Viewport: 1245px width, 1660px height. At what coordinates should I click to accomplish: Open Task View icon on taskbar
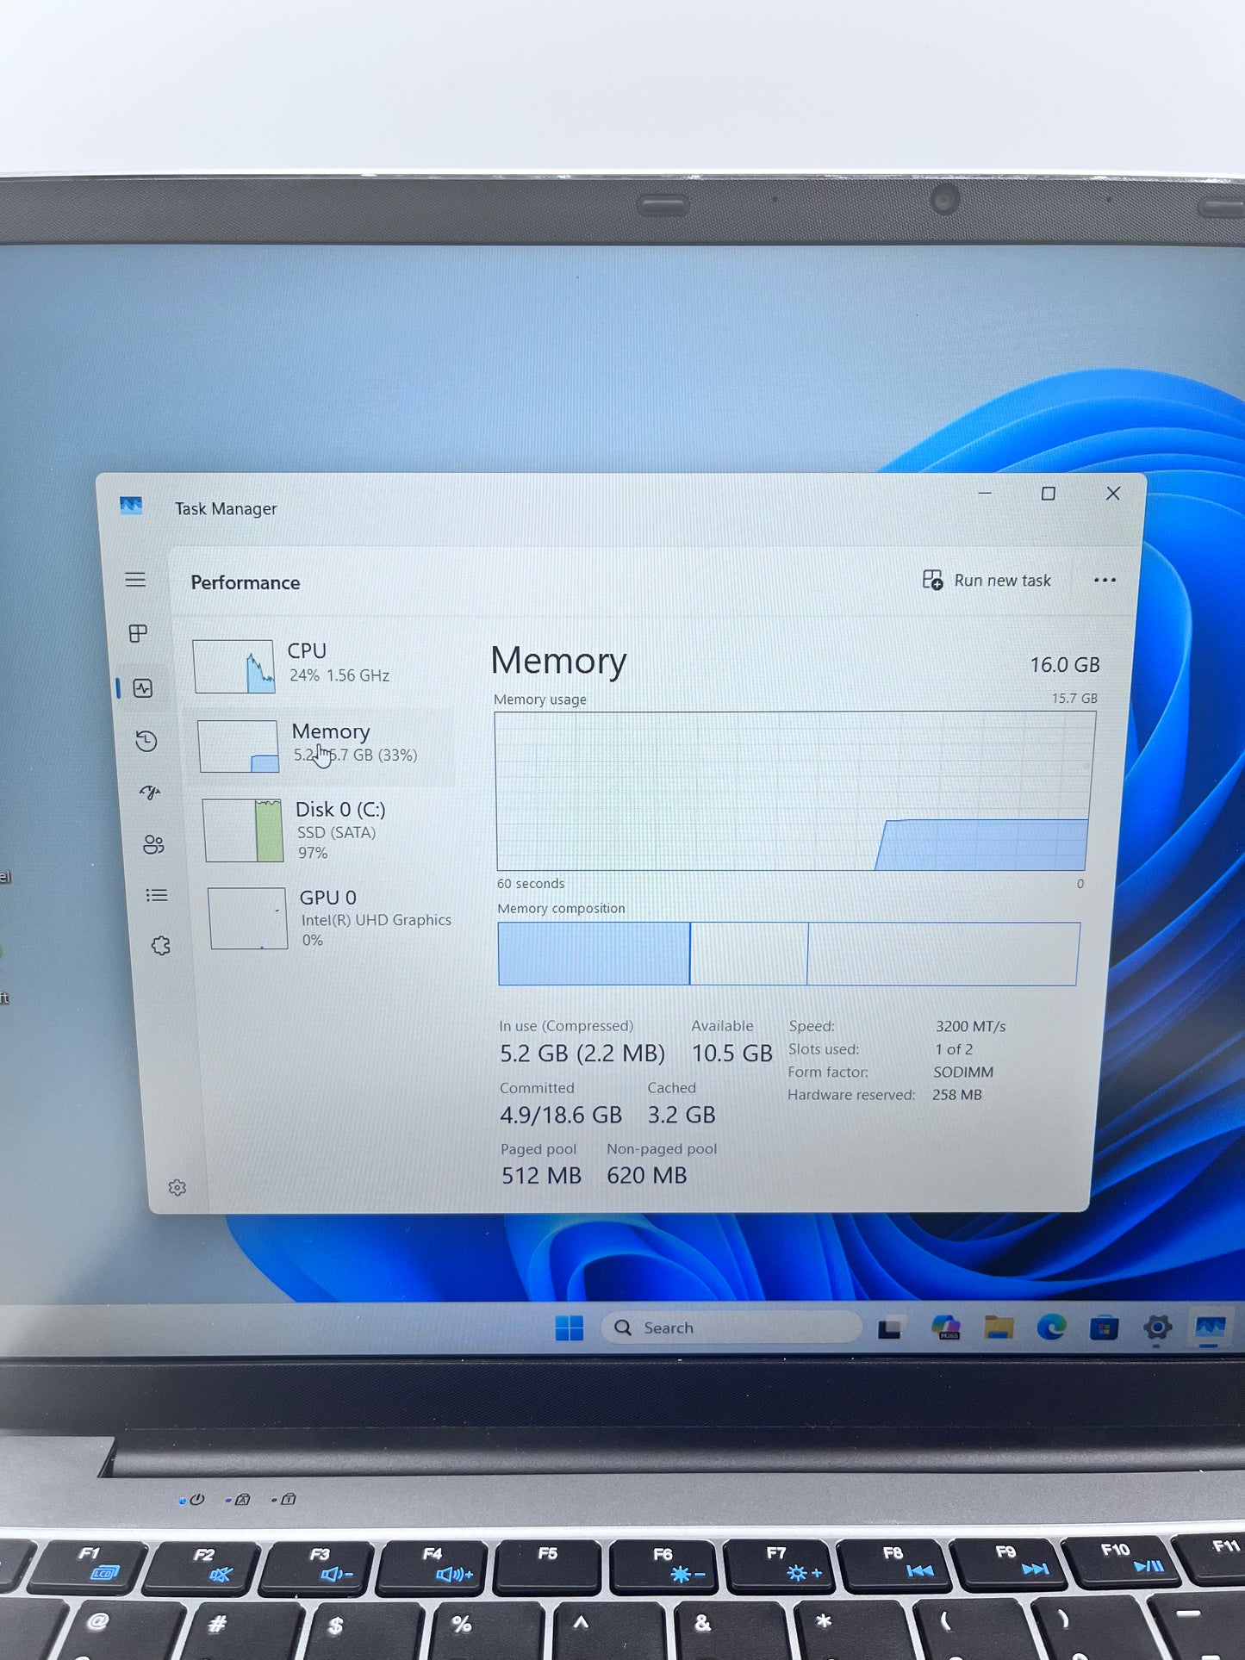coord(890,1328)
